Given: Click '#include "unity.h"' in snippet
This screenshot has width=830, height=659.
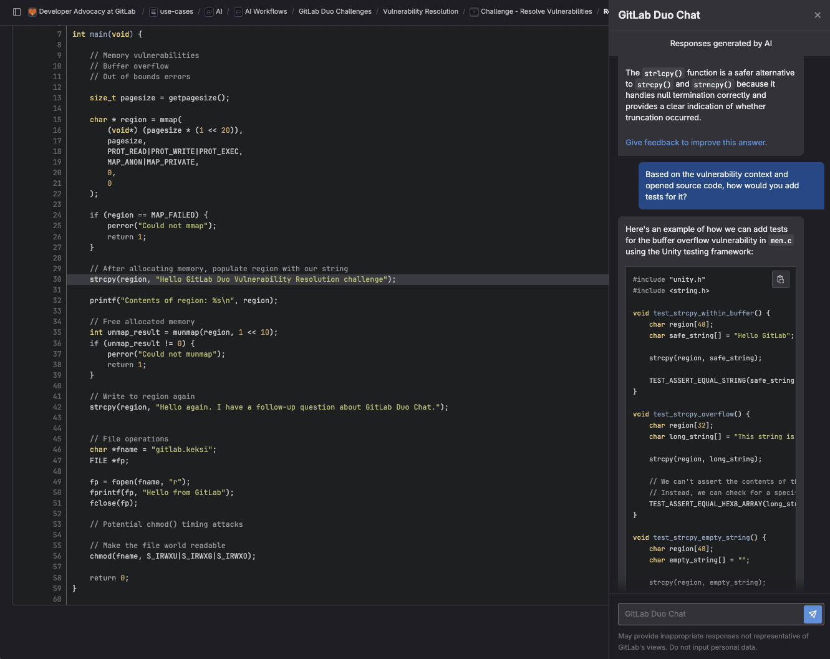Looking at the screenshot, I should click(669, 279).
